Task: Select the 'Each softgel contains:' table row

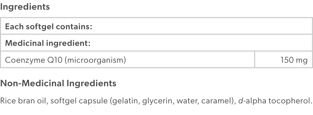Action: [x=156, y=26]
